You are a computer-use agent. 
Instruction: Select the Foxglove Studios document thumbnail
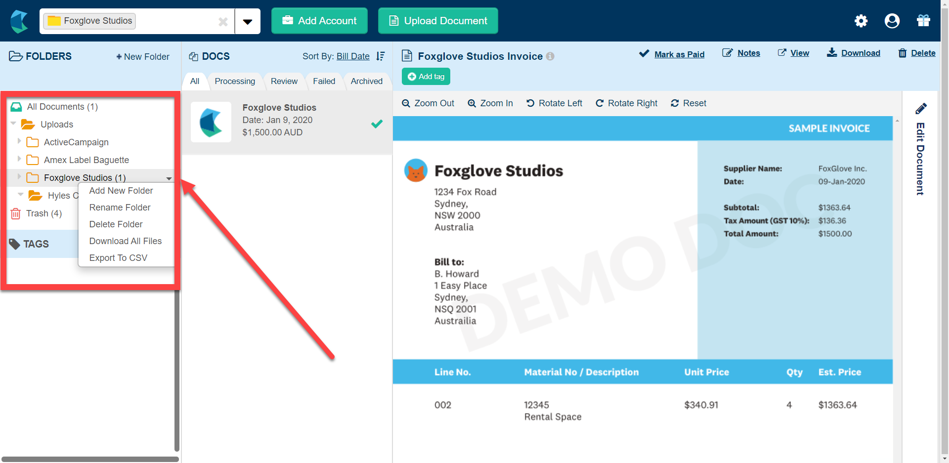[x=211, y=122]
